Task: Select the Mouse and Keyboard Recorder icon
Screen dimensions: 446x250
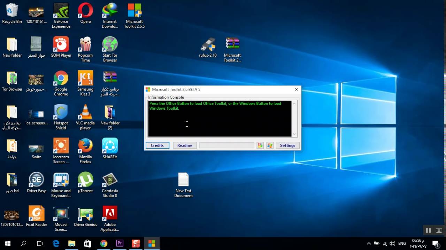Action: pos(61,185)
